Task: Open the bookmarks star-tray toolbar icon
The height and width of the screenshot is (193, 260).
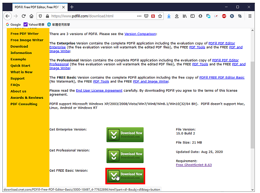Action: click(x=177, y=16)
